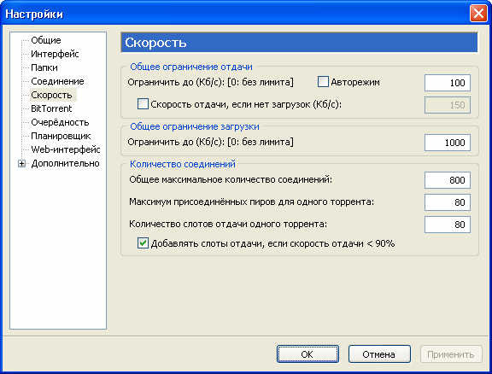Open Соединение settings section

57,81
